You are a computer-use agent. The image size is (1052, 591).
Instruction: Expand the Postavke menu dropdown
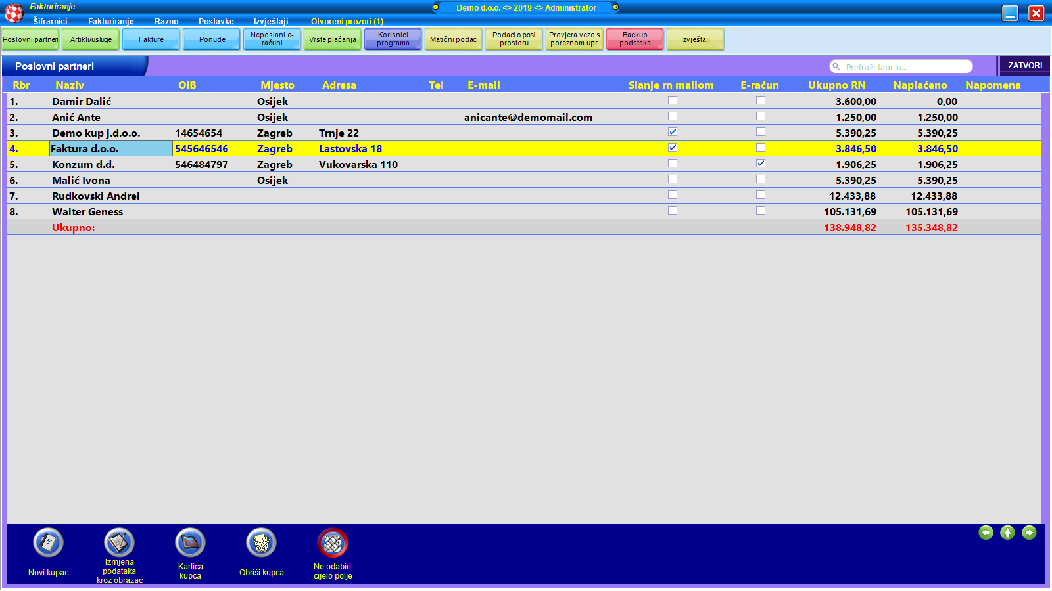click(x=216, y=22)
